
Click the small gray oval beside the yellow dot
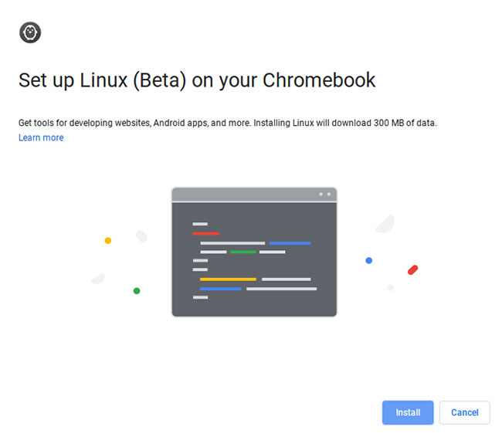[141, 236]
